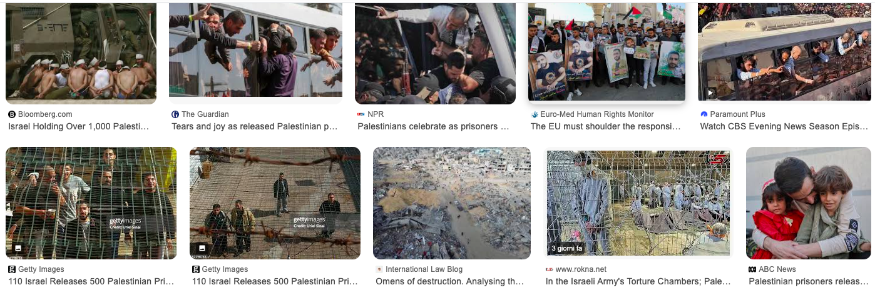Open the aerial rubble destruction thumbnail

point(452,203)
